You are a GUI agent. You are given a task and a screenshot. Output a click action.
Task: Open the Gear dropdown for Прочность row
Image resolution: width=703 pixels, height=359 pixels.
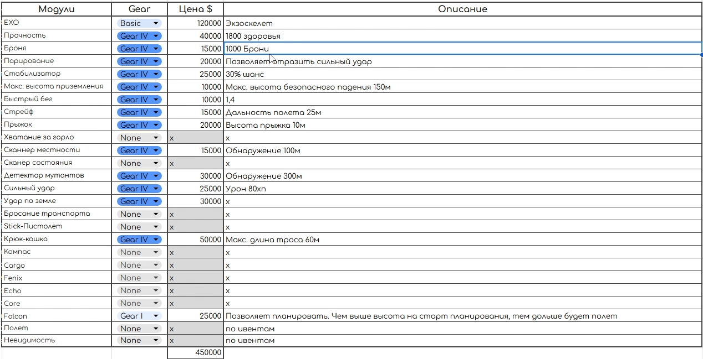coord(139,36)
